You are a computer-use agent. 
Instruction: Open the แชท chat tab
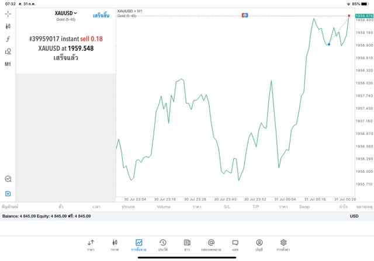pos(235,245)
